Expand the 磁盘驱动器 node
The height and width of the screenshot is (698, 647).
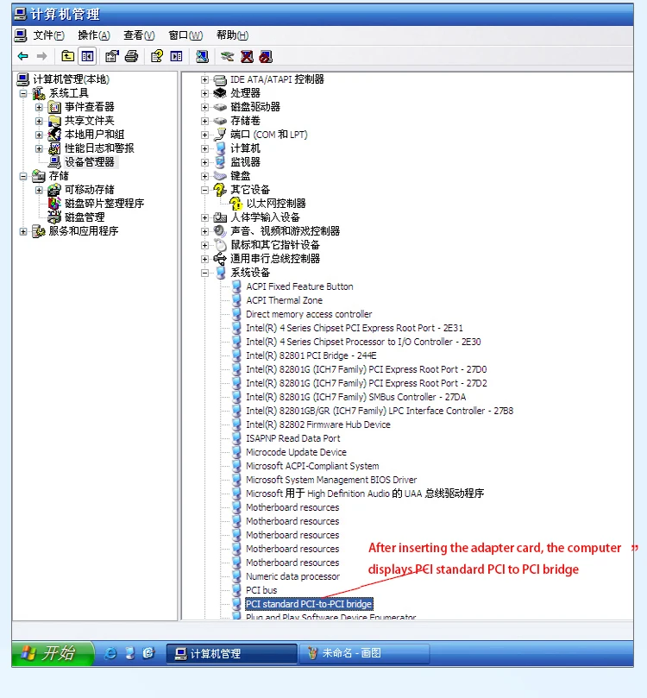pyautogui.click(x=204, y=107)
